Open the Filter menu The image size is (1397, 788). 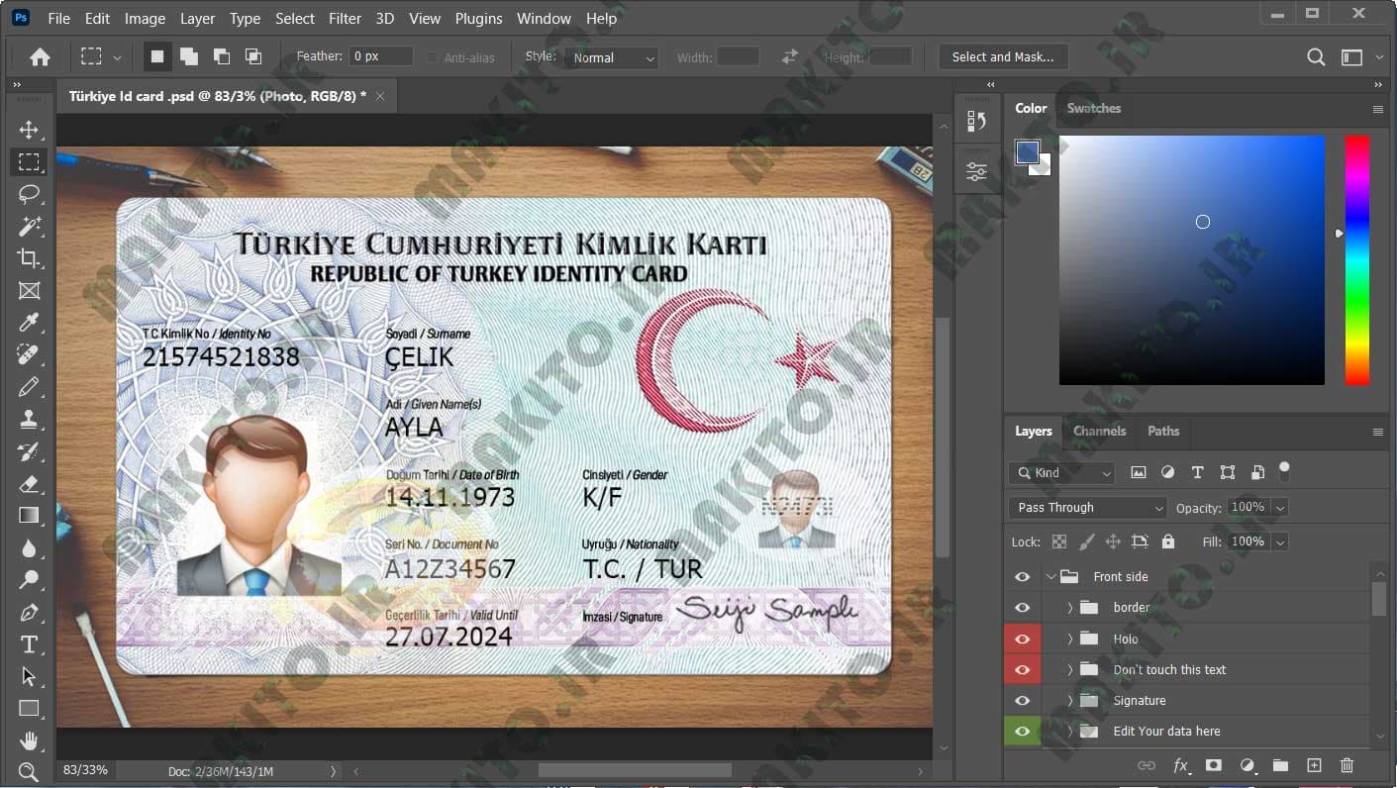[x=345, y=18]
